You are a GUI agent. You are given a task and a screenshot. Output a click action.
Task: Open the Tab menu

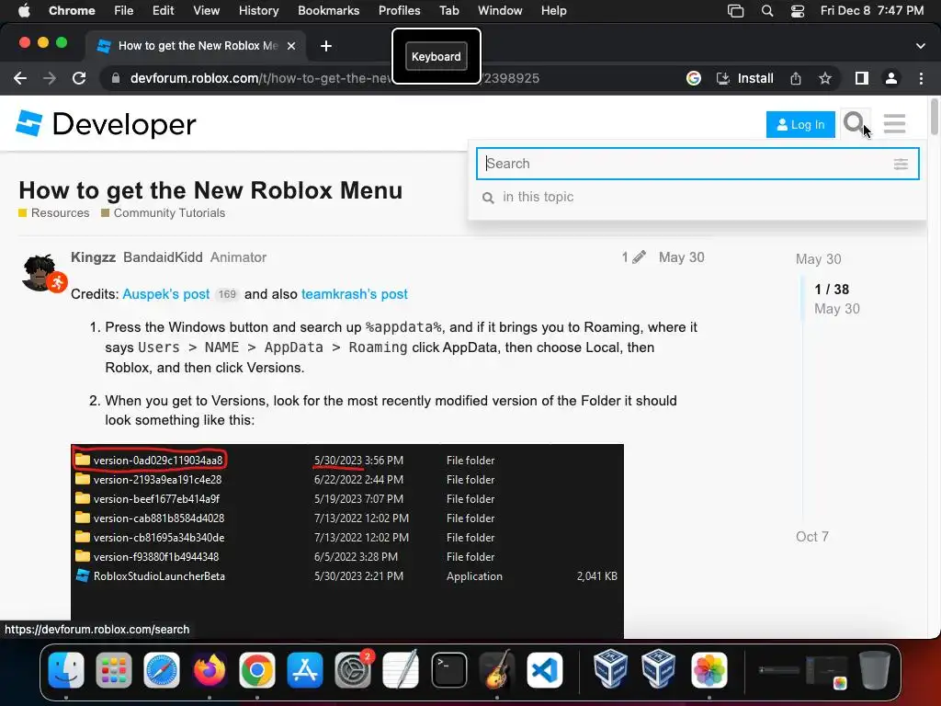coord(448,11)
